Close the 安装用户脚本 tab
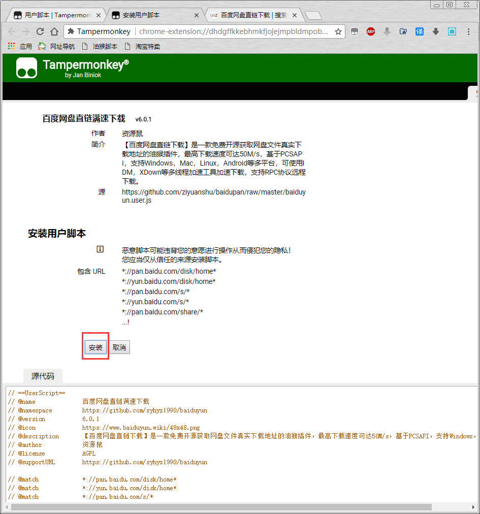The image size is (480, 514). point(196,15)
